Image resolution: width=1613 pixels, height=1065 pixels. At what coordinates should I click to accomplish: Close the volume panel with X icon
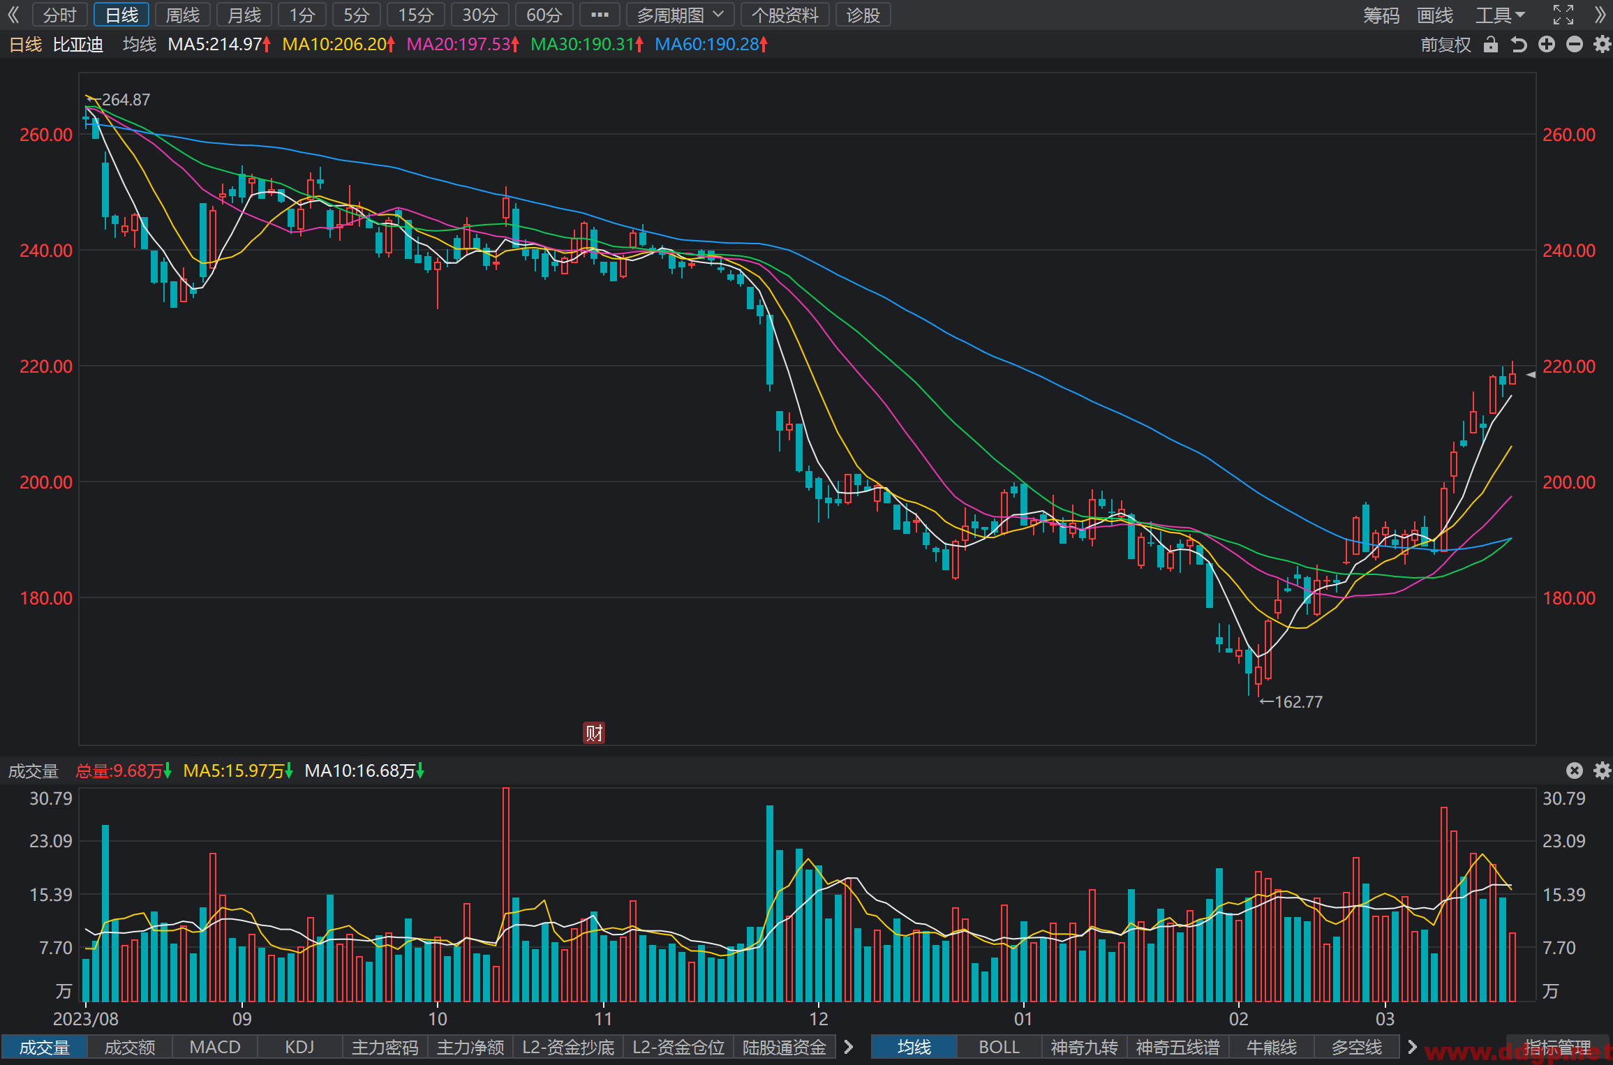coord(1575,770)
